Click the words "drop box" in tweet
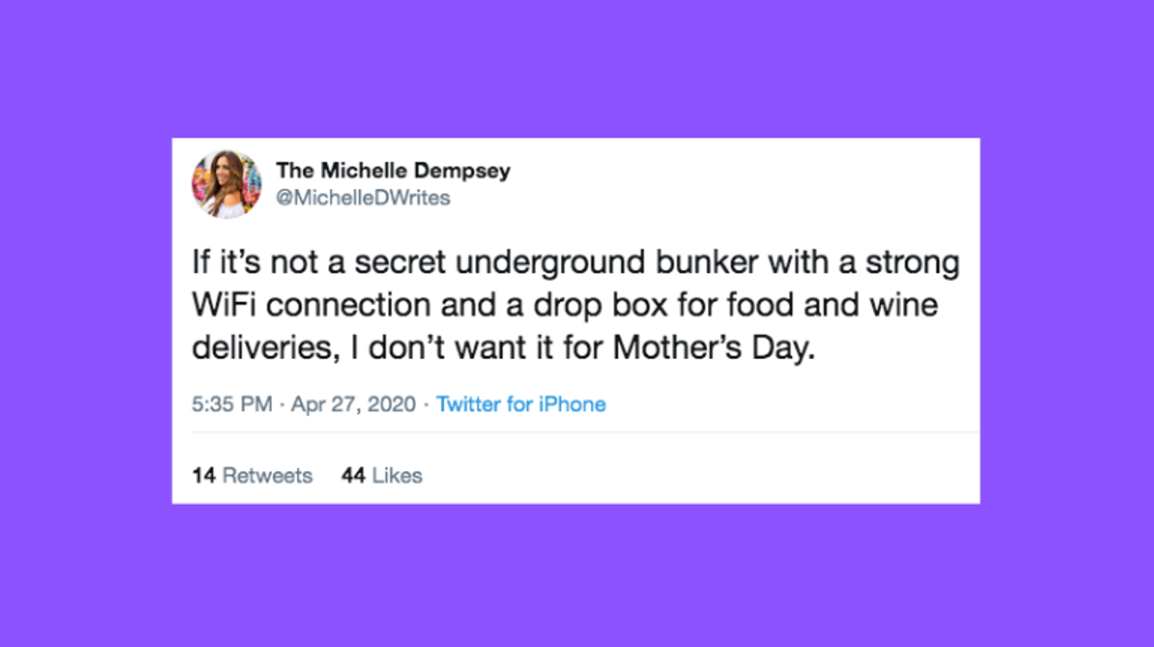 pyautogui.click(x=600, y=305)
